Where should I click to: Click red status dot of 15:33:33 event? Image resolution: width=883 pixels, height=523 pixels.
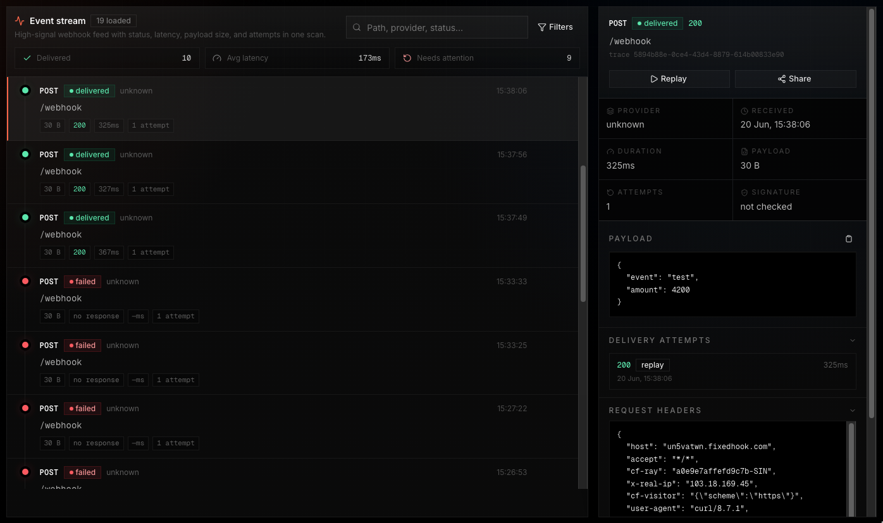25,281
